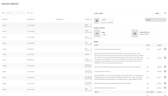The image size is (168, 96).
Task: Select order row 14549
Action: coord(46,43)
